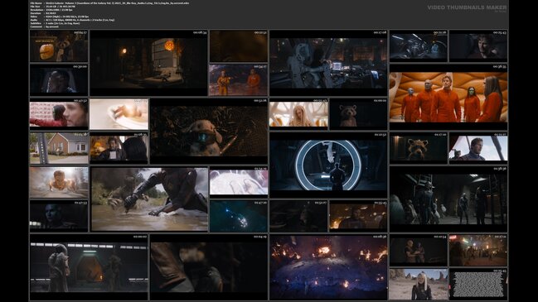Click the Video Thumbnails Maker watermark
Image resolution: width=538 pixels, height=302 pixels.
pyautogui.click(x=467, y=7)
